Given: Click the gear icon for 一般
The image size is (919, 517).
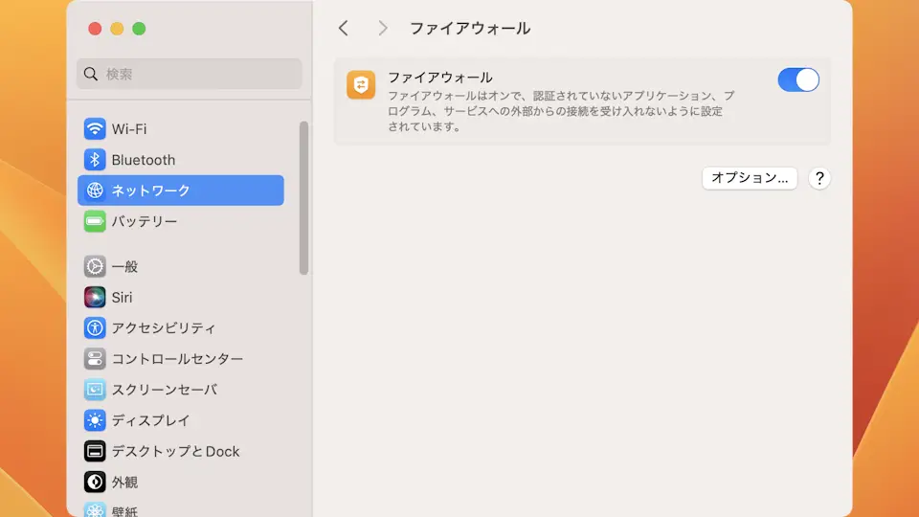Looking at the screenshot, I should pyautogui.click(x=95, y=266).
